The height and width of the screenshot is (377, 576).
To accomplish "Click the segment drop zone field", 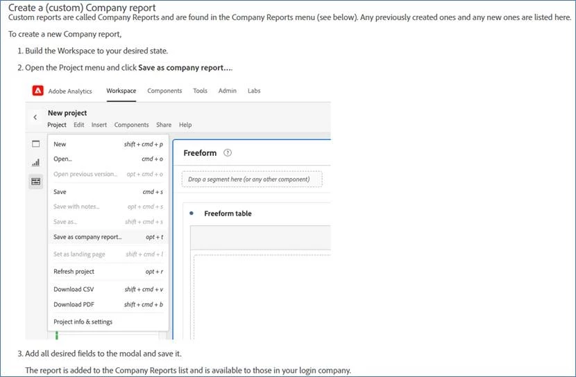I will pos(252,179).
